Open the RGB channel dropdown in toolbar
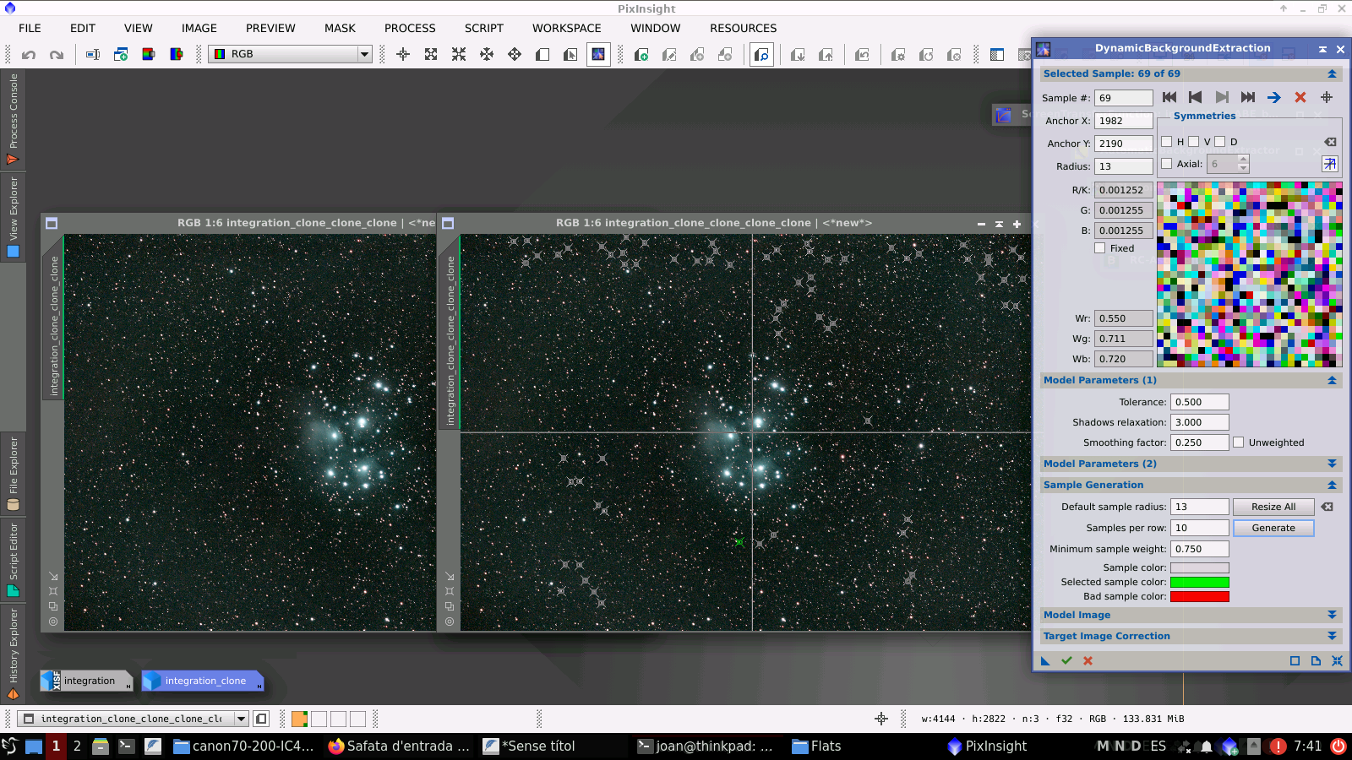 point(363,54)
